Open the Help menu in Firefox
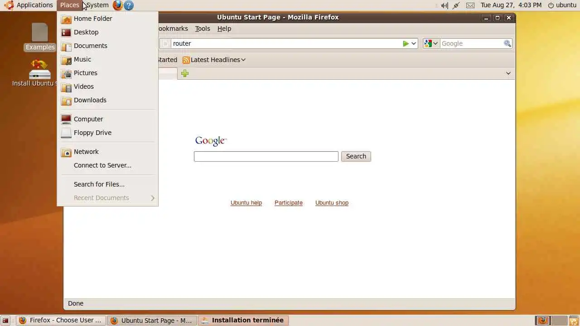The height and width of the screenshot is (326, 580). click(224, 29)
